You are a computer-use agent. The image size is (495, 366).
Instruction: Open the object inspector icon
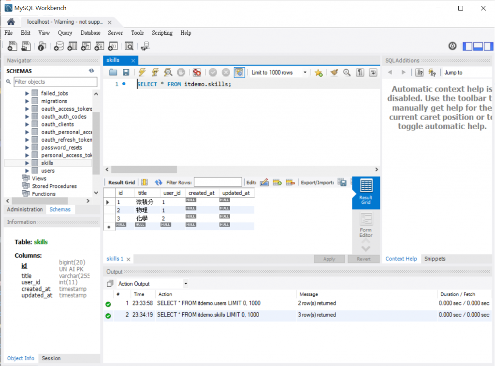point(42,46)
